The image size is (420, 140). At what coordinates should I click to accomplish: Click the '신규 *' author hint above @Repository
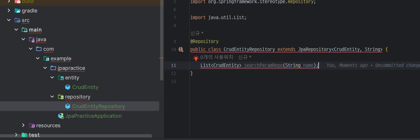coord(197,33)
